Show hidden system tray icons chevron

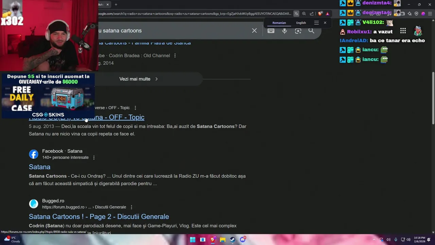[x=374, y=240]
